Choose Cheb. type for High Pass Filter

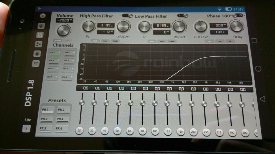pyautogui.click(x=115, y=41)
